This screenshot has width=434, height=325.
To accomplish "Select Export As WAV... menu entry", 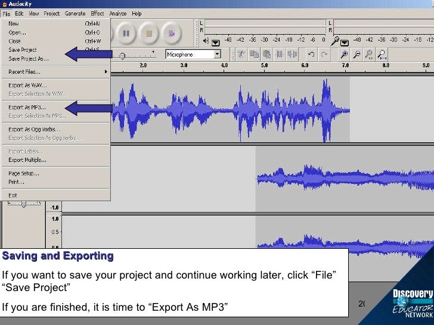I will click(55, 85).
